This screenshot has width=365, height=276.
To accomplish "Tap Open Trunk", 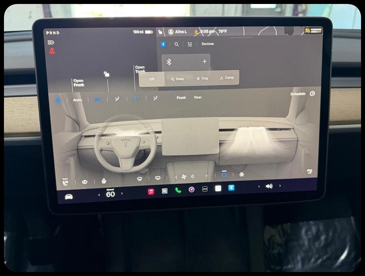I will pos(140,69).
